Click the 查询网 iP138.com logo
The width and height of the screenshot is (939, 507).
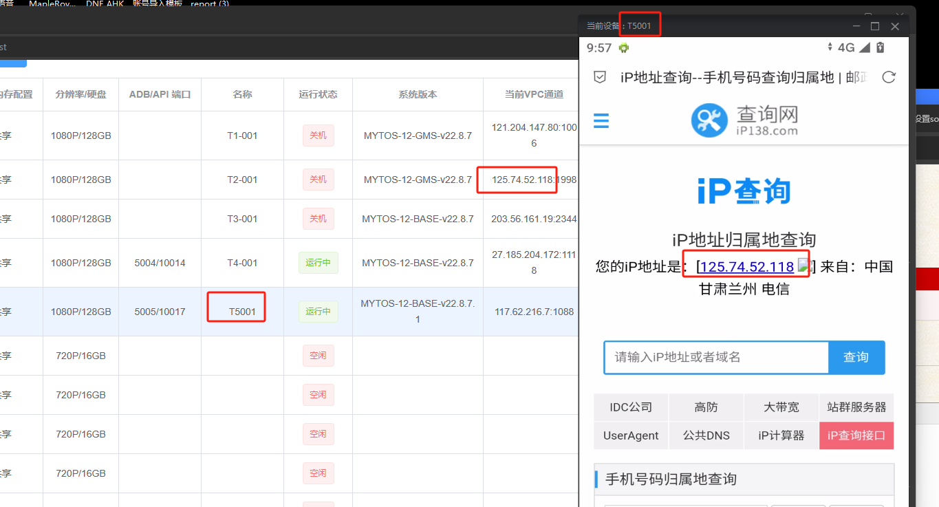744,121
